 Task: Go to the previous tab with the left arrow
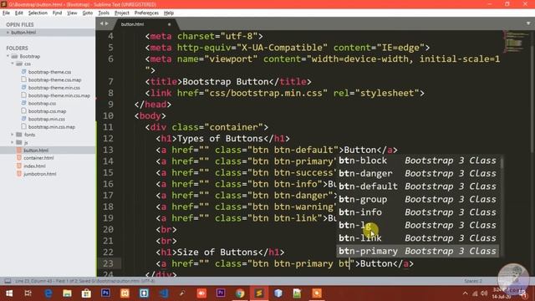coord(102,24)
